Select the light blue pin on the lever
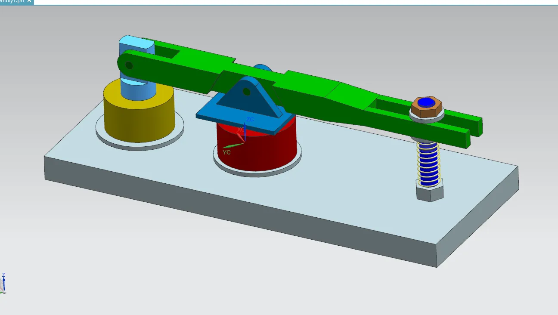Screen dimensions: 558x315 [136, 69]
